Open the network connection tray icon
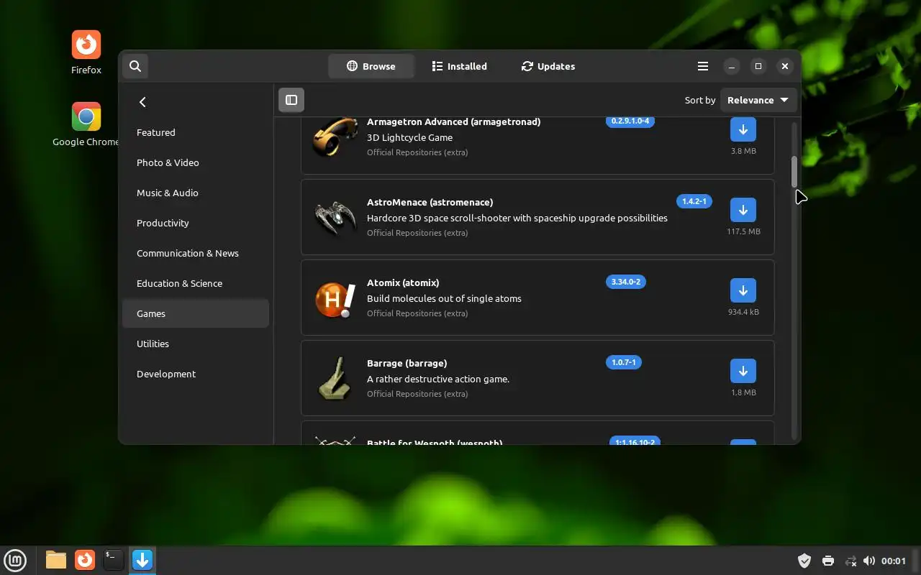Screen dimensions: 921x575 click(x=850, y=561)
